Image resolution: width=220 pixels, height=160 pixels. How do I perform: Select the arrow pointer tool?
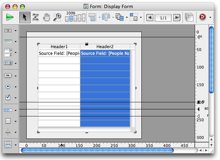[24, 17]
